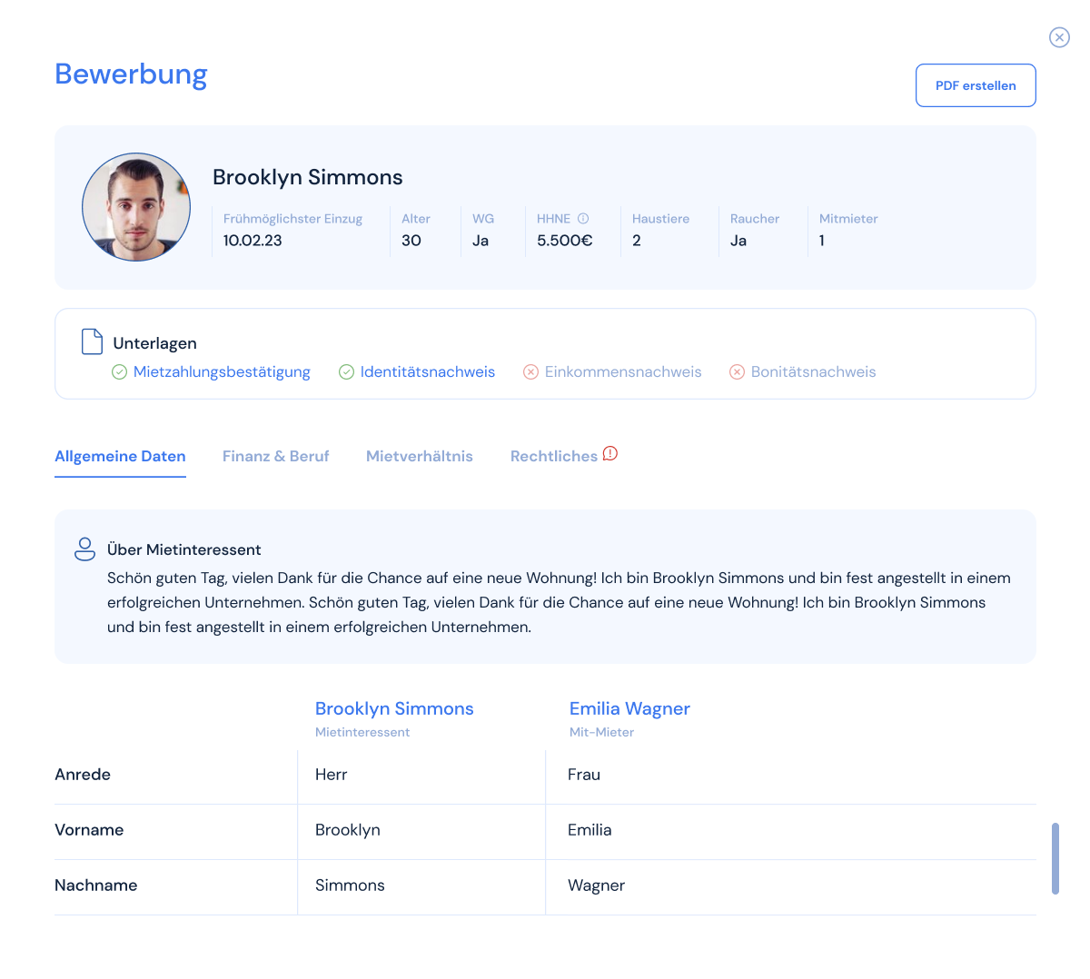Click the Unterlagen document icon
This screenshot has height=979, width=1090.
pyautogui.click(x=92, y=341)
